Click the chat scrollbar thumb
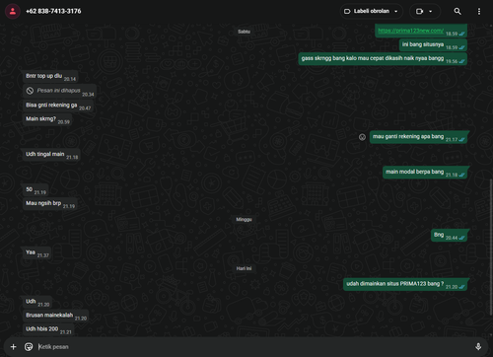Viewport: 493px width, 357px height. coord(491,247)
